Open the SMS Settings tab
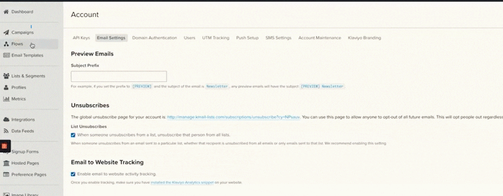503x196 pixels. (x=279, y=38)
